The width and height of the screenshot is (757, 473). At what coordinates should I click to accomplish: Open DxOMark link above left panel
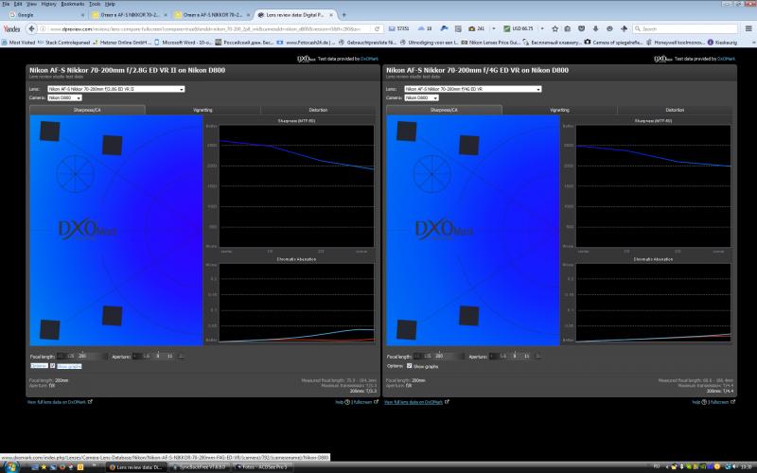(x=369, y=59)
